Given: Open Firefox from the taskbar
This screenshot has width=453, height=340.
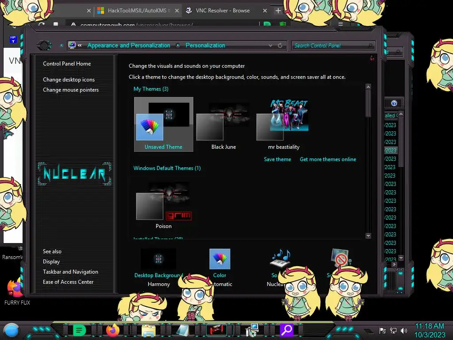Looking at the screenshot, I should [x=113, y=330].
